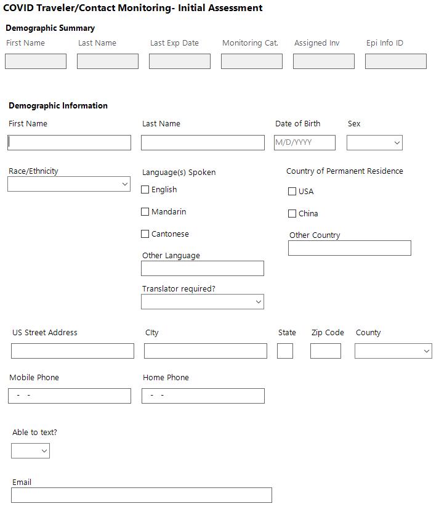Open the Able to text dropdown
Image resolution: width=439 pixels, height=509 pixels.
point(30,451)
